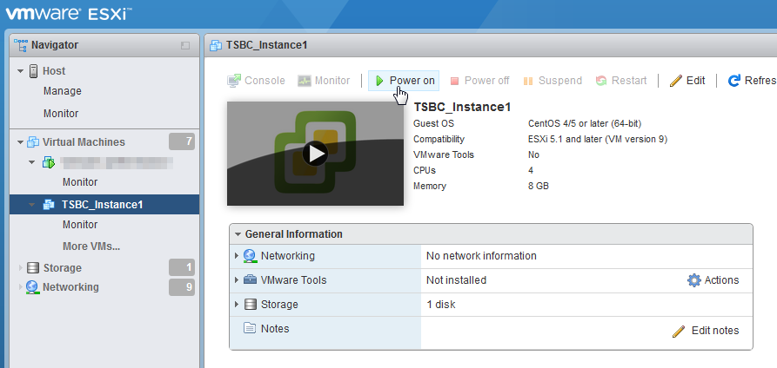Image resolution: width=777 pixels, height=368 pixels.
Task: Expand the VMware Tools row
Action: pyautogui.click(x=237, y=280)
